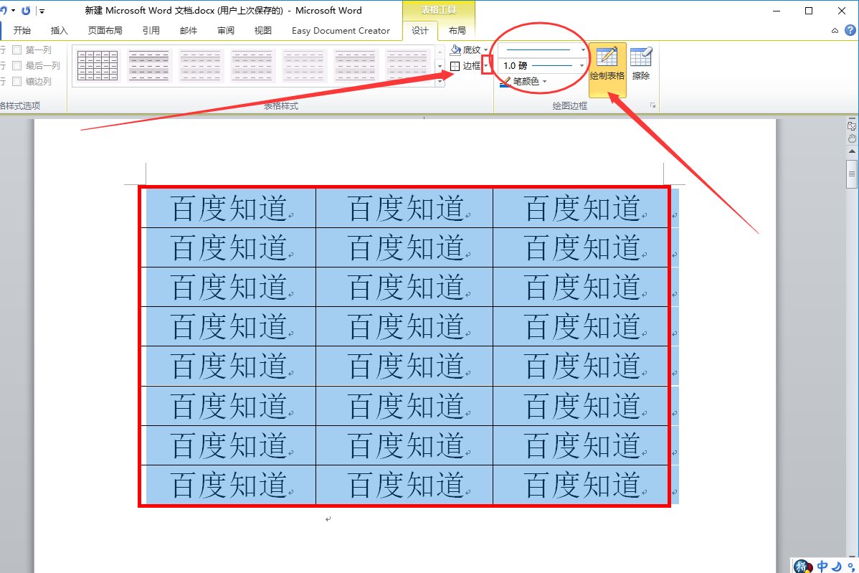The width and height of the screenshot is (859, 573).
Task: Open the 绘图边框 dialog launcher
Action: coord(652,106)
